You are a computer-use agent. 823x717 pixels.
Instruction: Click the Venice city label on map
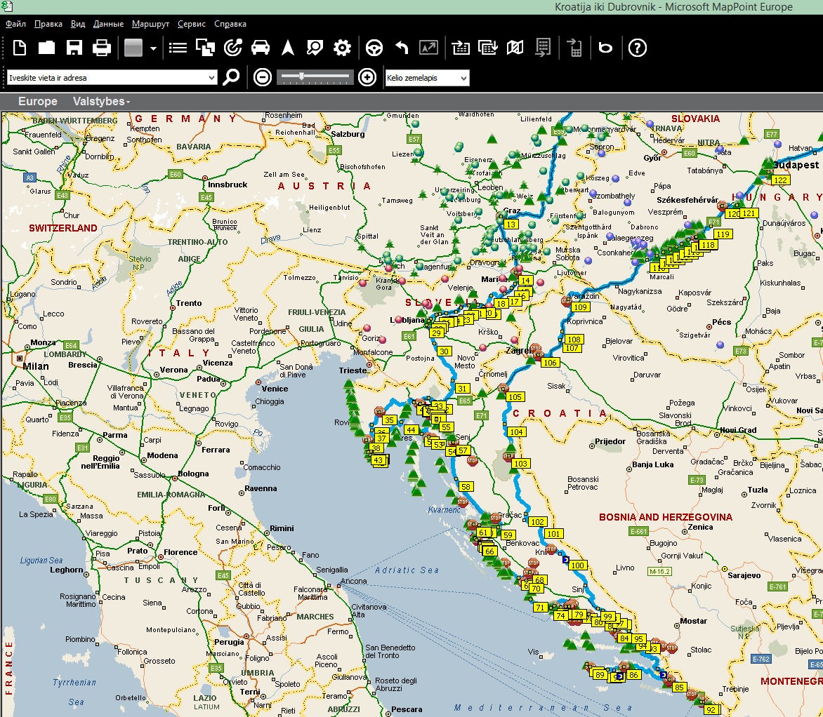tap(275, 389)
